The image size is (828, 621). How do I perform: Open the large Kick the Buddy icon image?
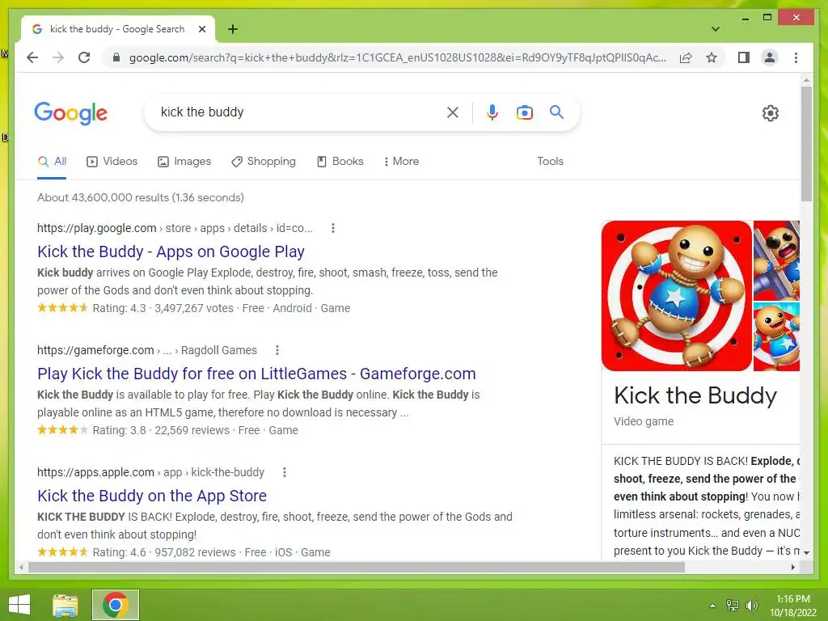(x=677, y=296)
